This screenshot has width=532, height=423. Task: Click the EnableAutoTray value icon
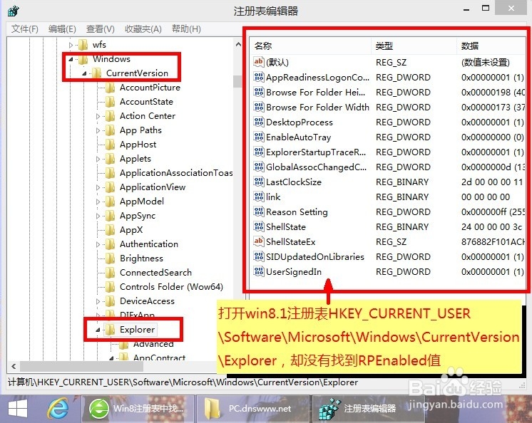click(x=259, y=137)
